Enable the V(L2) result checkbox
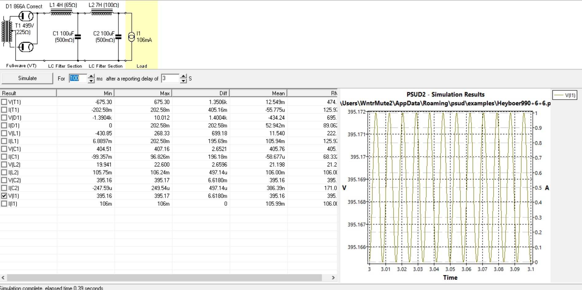The width and height of the screenshot is (582, 290). click(4, 164)
